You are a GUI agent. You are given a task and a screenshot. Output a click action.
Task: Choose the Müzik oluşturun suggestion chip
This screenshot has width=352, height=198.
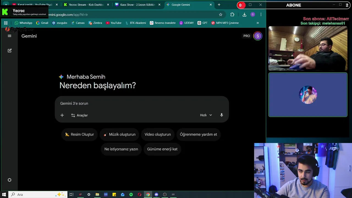tap(119, 134)
